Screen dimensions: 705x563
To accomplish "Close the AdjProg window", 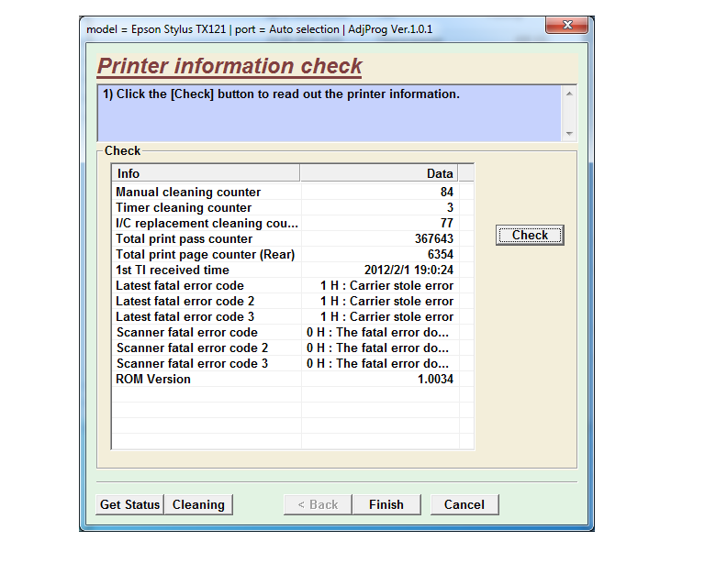I will [x=568, y=27].
